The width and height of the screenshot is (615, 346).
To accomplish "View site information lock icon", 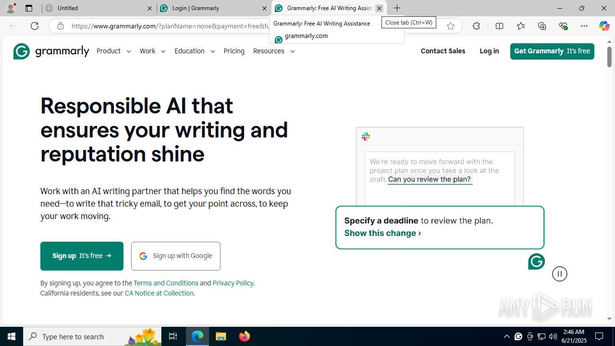I will (60, 26).
